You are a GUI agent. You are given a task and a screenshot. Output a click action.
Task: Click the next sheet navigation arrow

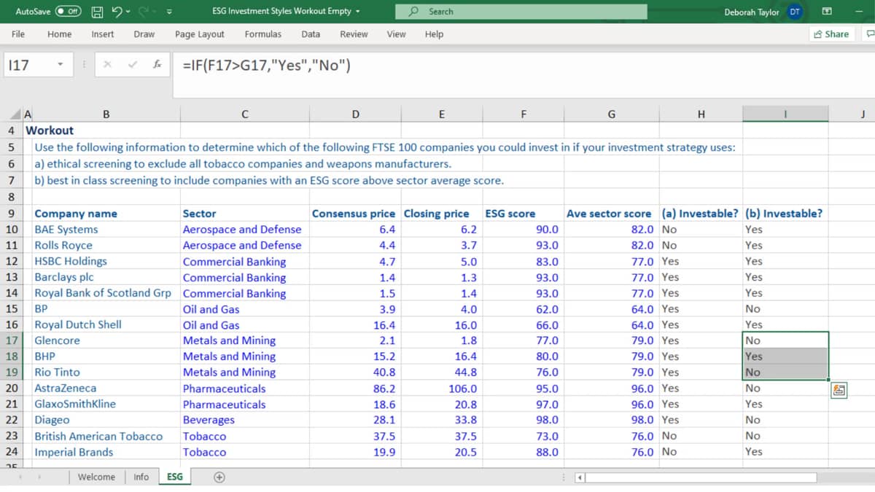(39, 477)
